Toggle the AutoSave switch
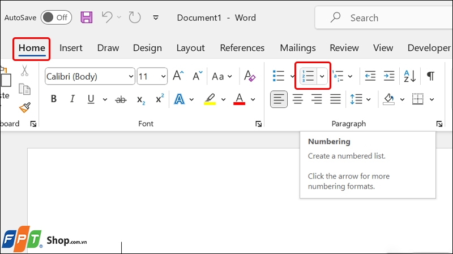 [x=56, y=17]
